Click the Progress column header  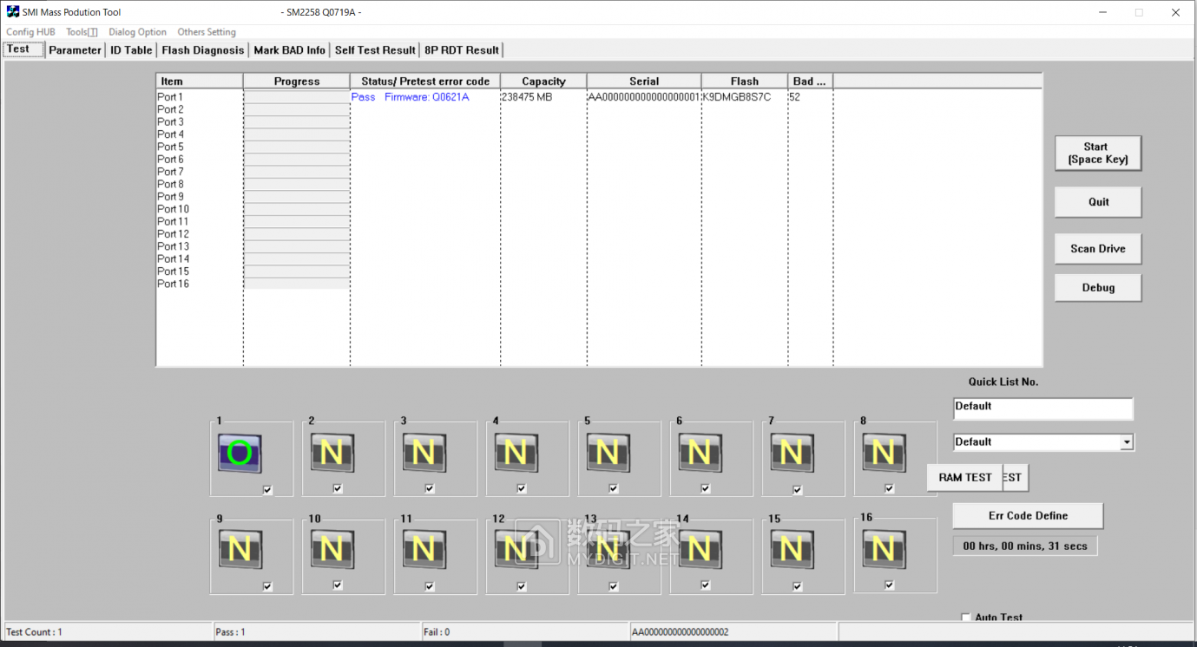(297, 82)
